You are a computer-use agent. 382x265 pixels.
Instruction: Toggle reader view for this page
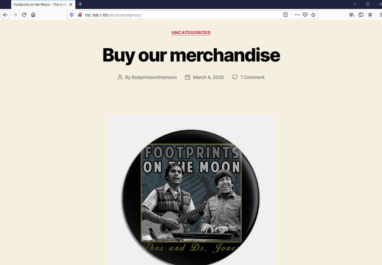tap(286, 15)
